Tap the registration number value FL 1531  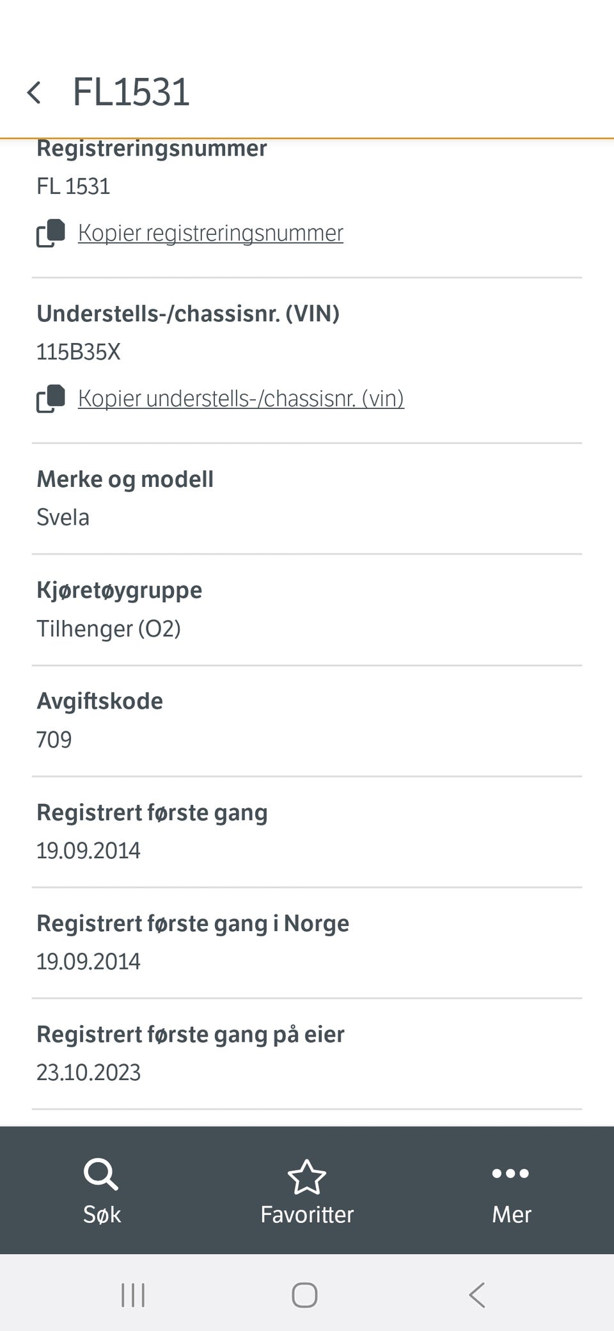74,186
